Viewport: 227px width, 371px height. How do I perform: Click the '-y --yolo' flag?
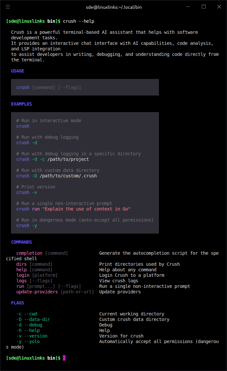click(x=28, y=341)
